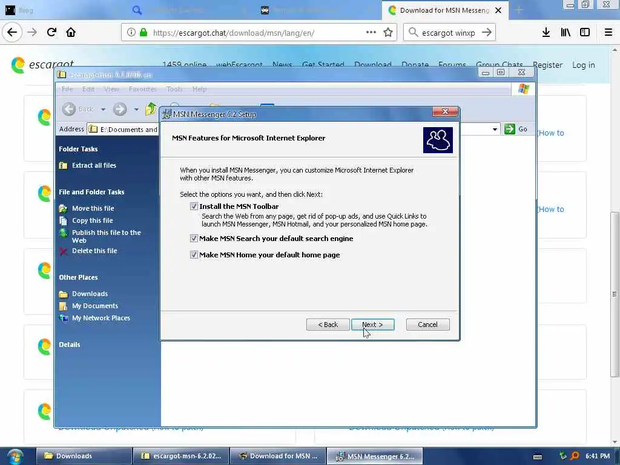Click Firefox back arrow button
The image size is (620, 465).
coord(12,32)
